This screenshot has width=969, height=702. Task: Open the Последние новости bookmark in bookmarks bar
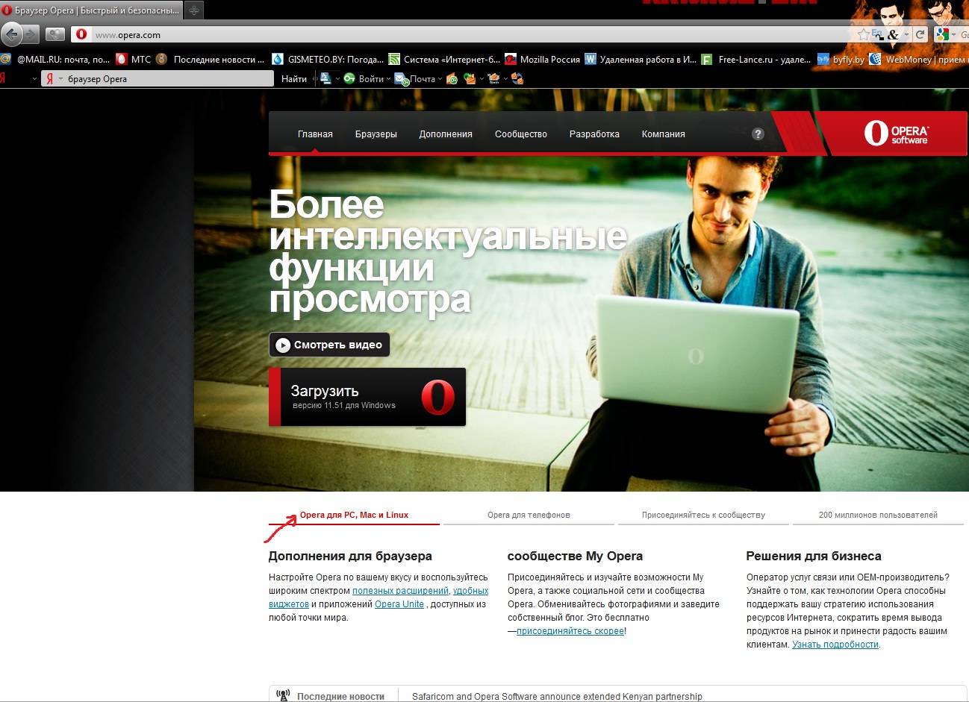(211, 59)
